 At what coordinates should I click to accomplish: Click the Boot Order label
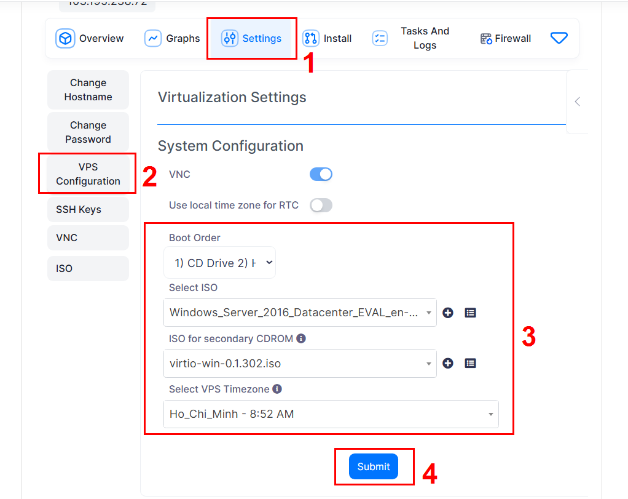pyautogui.click(x=195, y=238)
